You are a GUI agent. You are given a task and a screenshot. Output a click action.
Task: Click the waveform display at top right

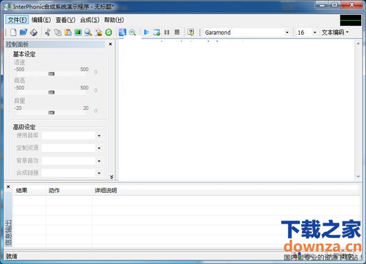point(351,21)
